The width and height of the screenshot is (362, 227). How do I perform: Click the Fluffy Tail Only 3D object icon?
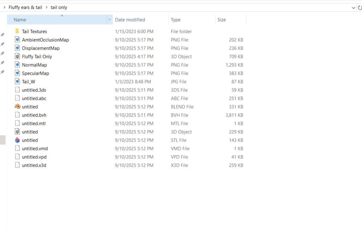[17, 56]
